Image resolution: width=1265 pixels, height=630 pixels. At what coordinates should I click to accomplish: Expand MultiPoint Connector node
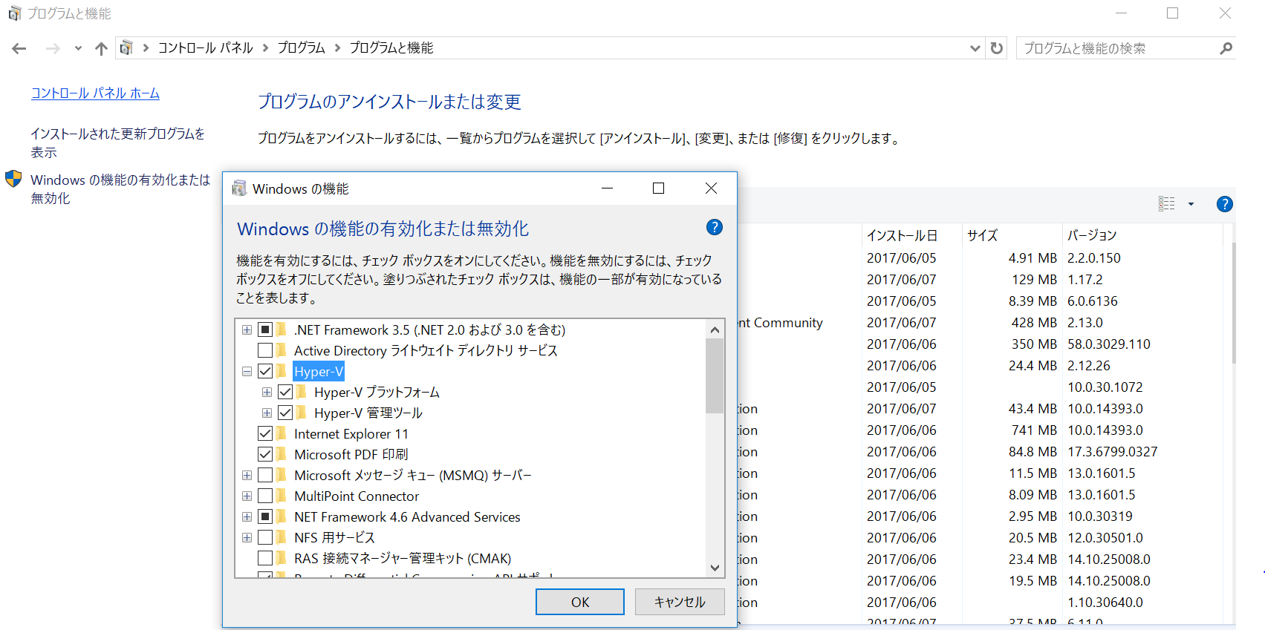tap(247, 496)
